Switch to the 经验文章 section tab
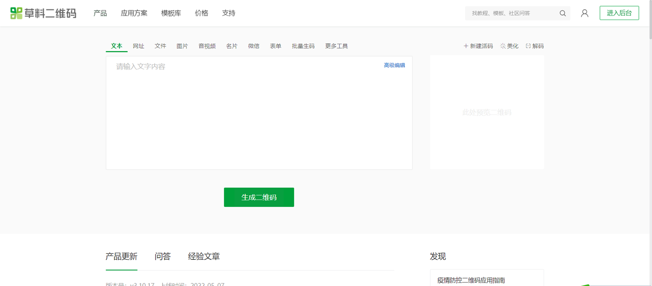This screenshot has height=286, width=652. pyautogui.click(x=204, y=257)
